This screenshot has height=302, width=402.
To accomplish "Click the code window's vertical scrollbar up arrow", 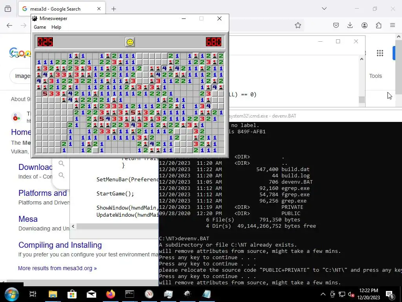I will coord(362,59).
